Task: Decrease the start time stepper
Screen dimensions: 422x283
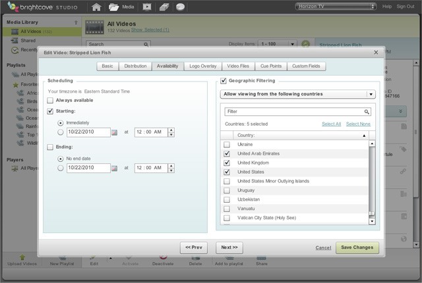Action: pos(171,134)
